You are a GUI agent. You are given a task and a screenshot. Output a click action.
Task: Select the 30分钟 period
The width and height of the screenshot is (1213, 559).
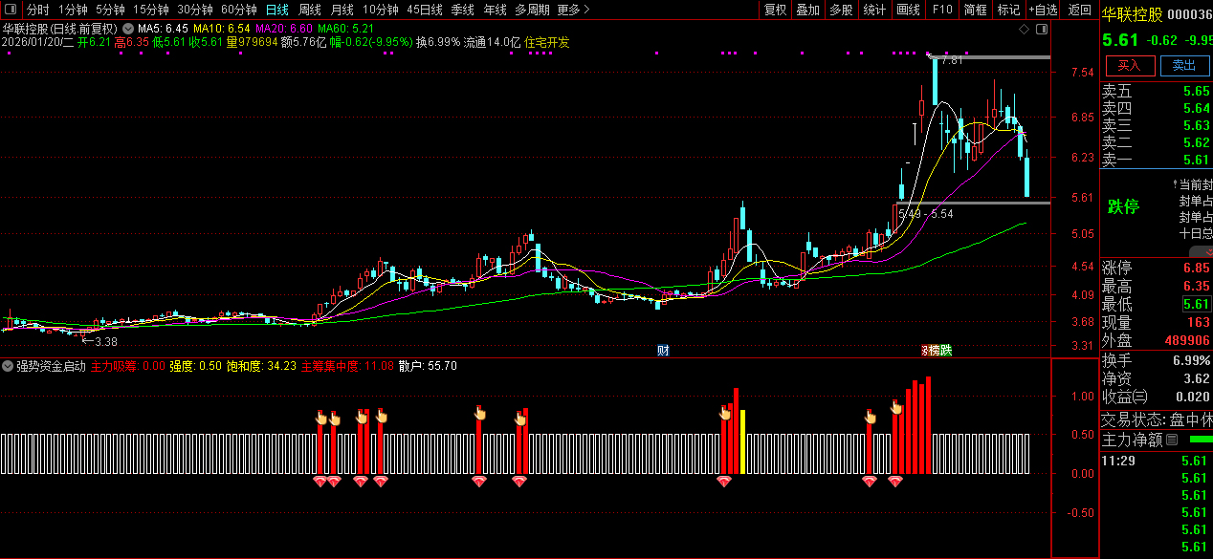194,10
